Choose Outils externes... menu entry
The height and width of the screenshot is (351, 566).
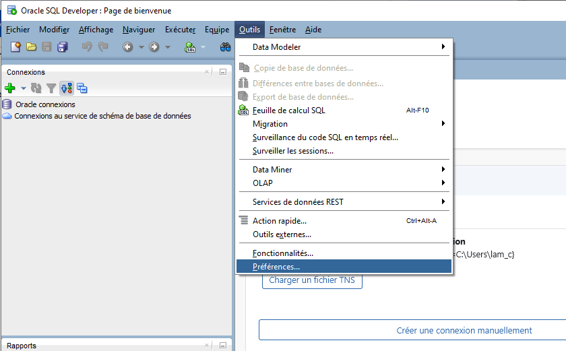(344, 234)
